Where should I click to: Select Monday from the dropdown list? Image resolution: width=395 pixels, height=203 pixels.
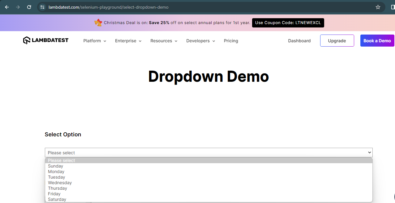click(209, 172)
